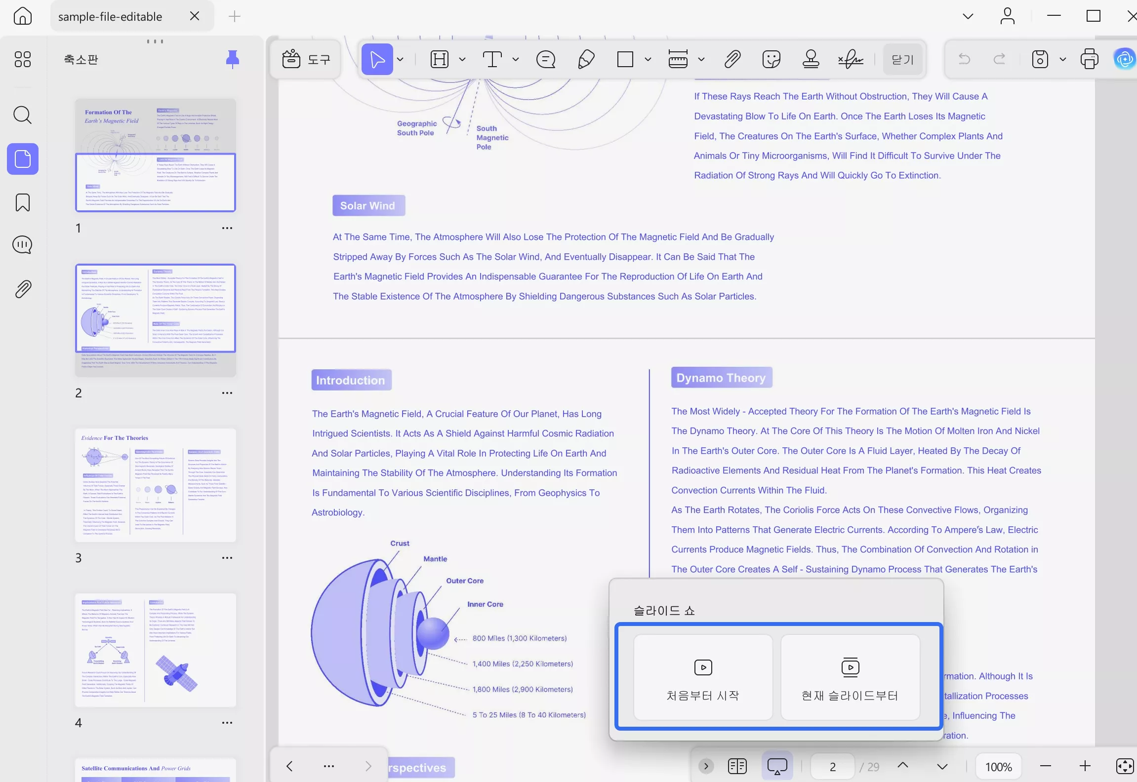Screen dimensions: 1137x782
Task: Click the page number field showing 2
Action: pos(833,767)
